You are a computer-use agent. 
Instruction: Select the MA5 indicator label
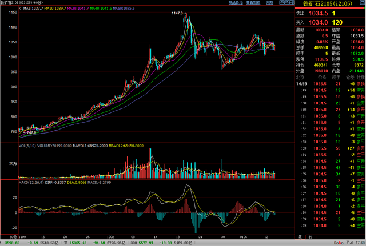pyautogui.click(x=33, y=9)
